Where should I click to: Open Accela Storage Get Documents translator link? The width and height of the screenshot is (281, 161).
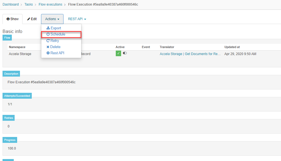pyautogui.click(x=190, y=54)
